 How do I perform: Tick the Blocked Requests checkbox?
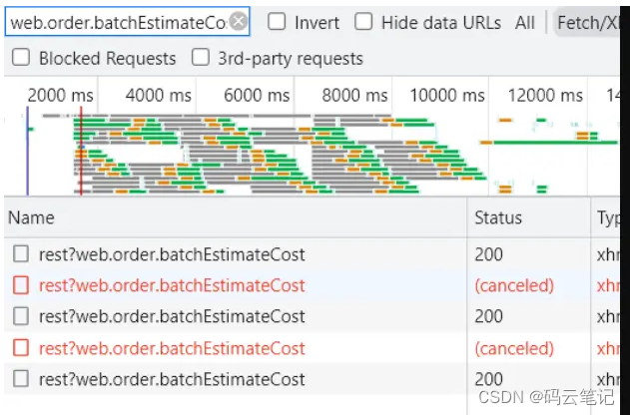[x=21, y=58]
